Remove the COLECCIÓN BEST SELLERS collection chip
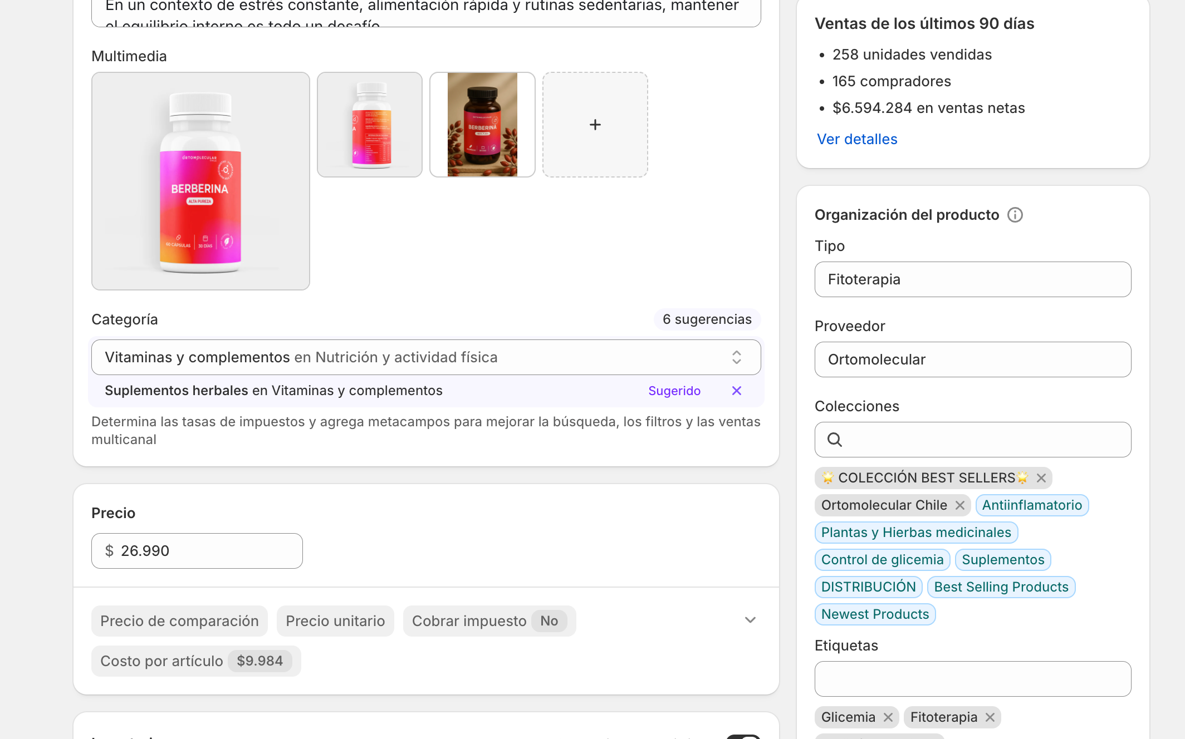Image resolution: width=1185 pixels, height=739 pixels. pyautogui.click(x=1041, y=478)
